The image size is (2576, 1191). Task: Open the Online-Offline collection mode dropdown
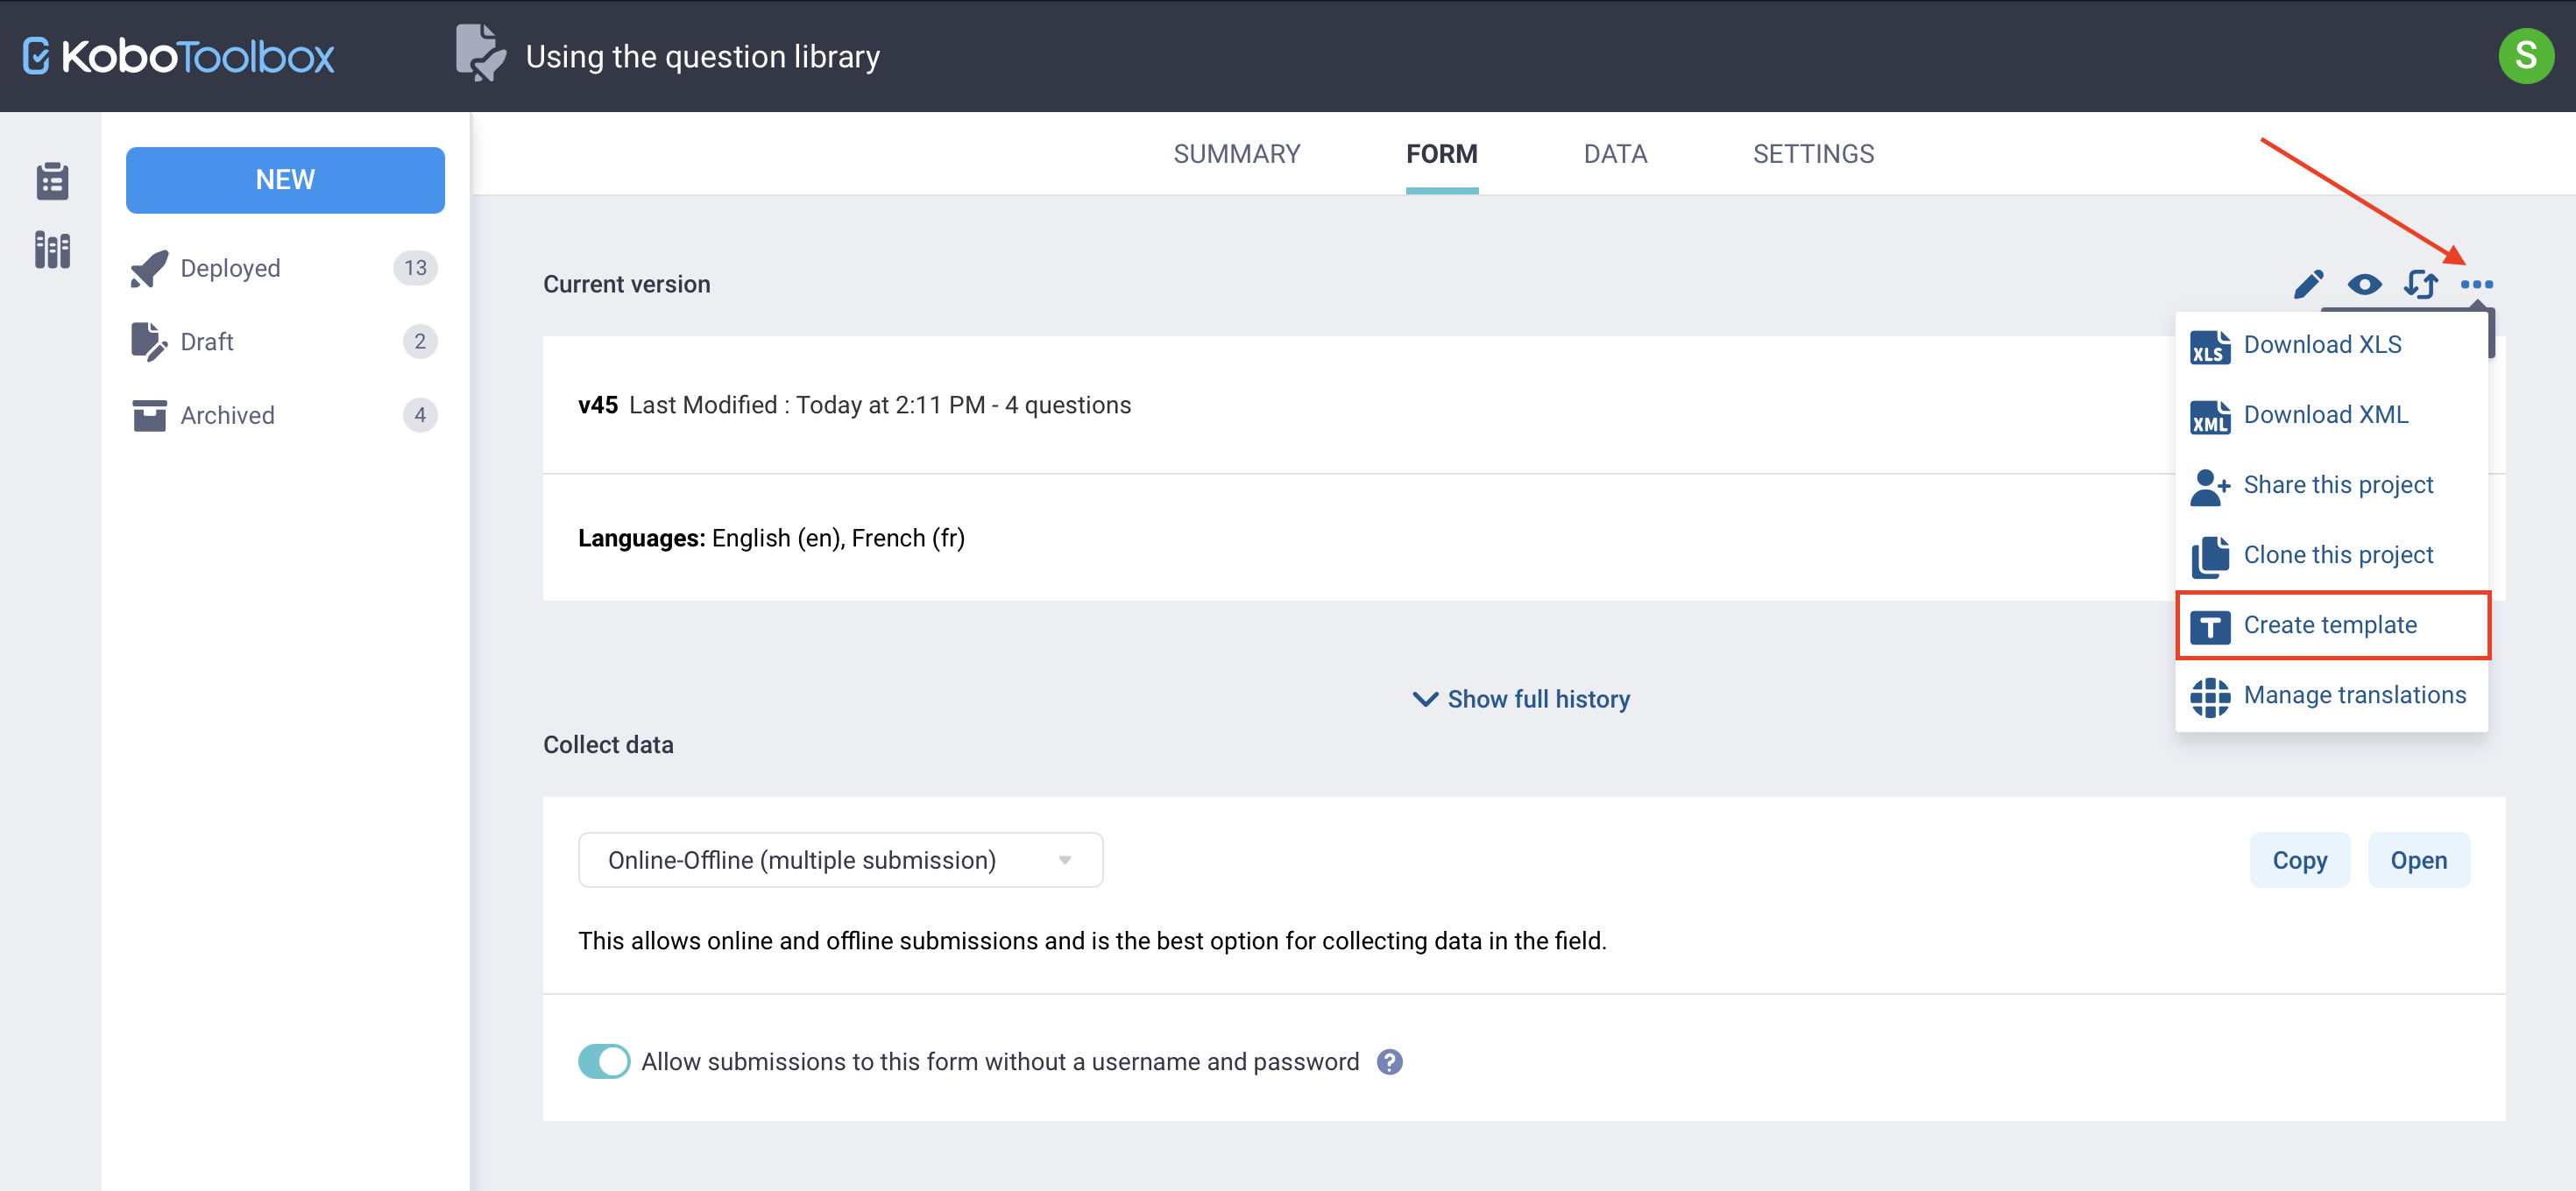click(840, 860)
